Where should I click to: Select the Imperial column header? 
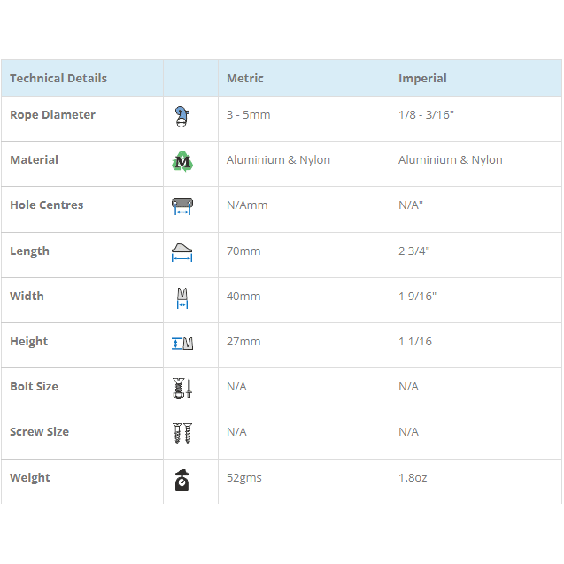[x=422, y=79]
